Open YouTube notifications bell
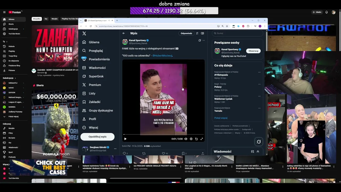The width and height of the screenshot is (341, 192). 327,12
